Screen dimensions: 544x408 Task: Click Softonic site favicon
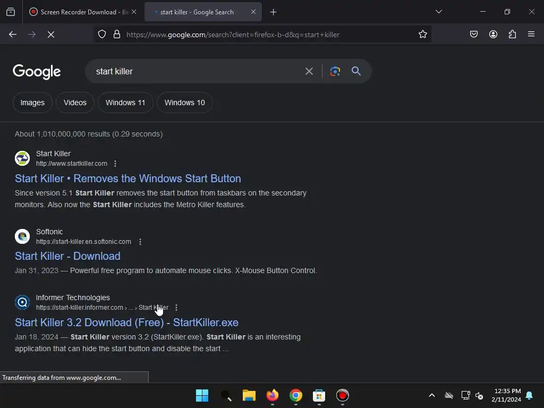pyautogui.click(x=22, y=236)
